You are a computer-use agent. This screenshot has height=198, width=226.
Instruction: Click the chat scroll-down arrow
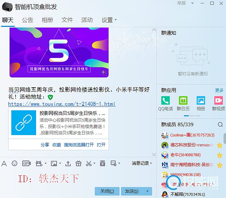point(154,155)
